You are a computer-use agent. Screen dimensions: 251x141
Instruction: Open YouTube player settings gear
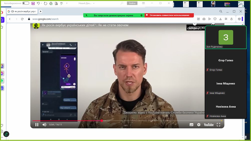[x=199, y=125]
